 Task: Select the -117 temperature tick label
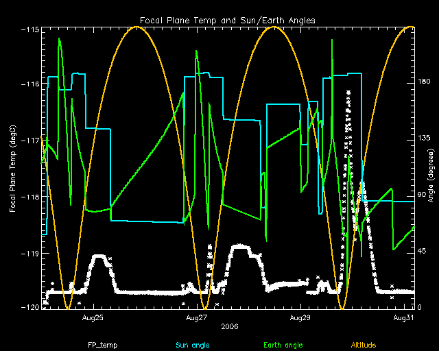(29, 140)
